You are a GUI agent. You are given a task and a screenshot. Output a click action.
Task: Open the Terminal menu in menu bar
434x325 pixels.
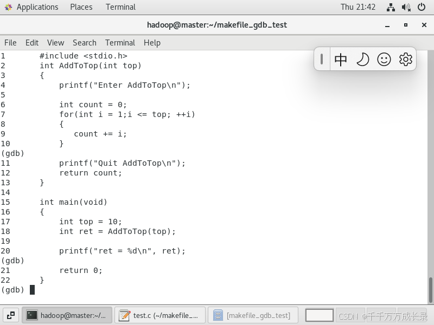click(120, 43)
